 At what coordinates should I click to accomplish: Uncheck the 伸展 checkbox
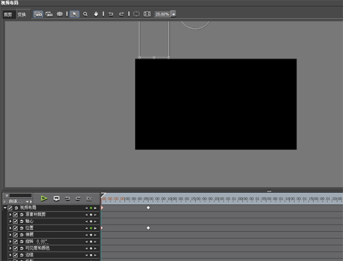pos(15,235)
